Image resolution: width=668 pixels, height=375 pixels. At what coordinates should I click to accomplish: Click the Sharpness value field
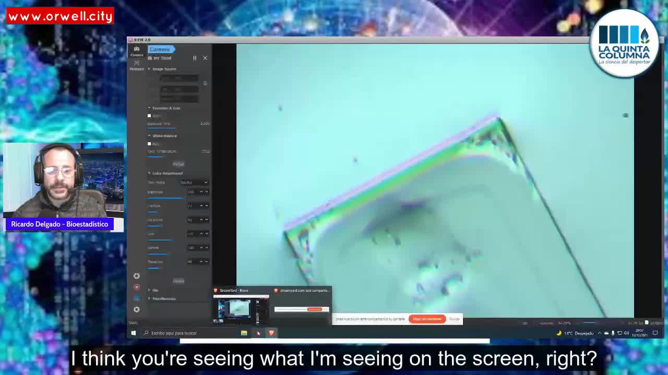(192, 261)
